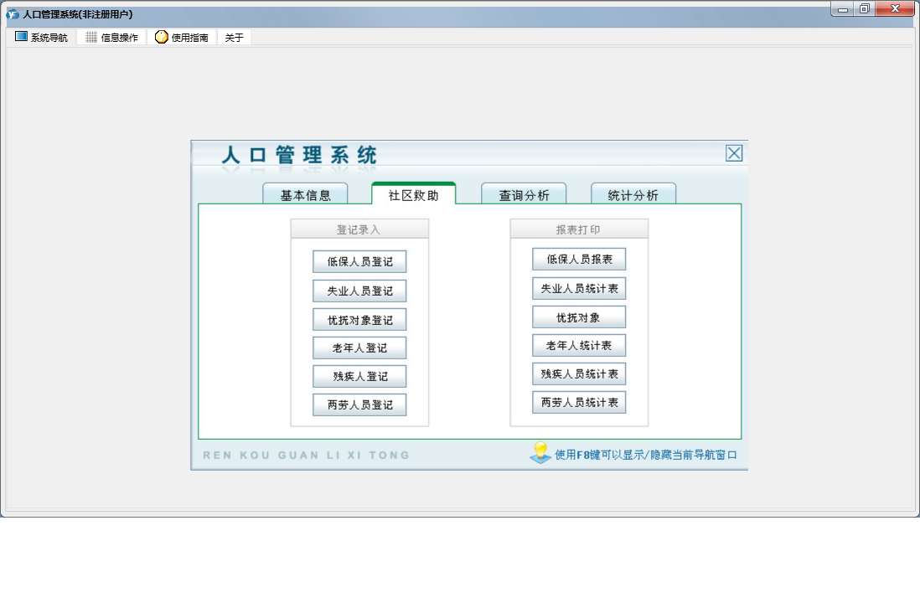This screenshot has height=608, width=920.
Task: Open the 使用指南 menu
Action: pos(181,38)
